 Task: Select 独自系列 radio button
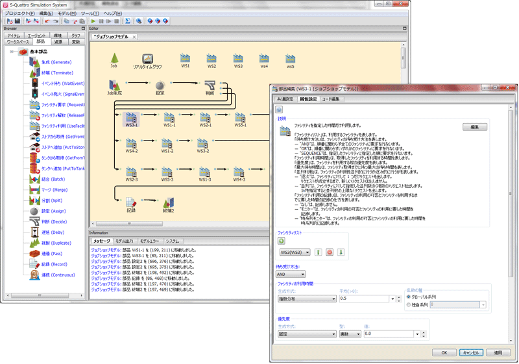(409, 304)
